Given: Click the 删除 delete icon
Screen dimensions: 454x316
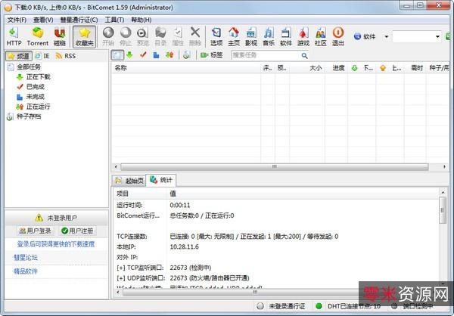Looking at the screenshot, I should [x=195, y=36].
